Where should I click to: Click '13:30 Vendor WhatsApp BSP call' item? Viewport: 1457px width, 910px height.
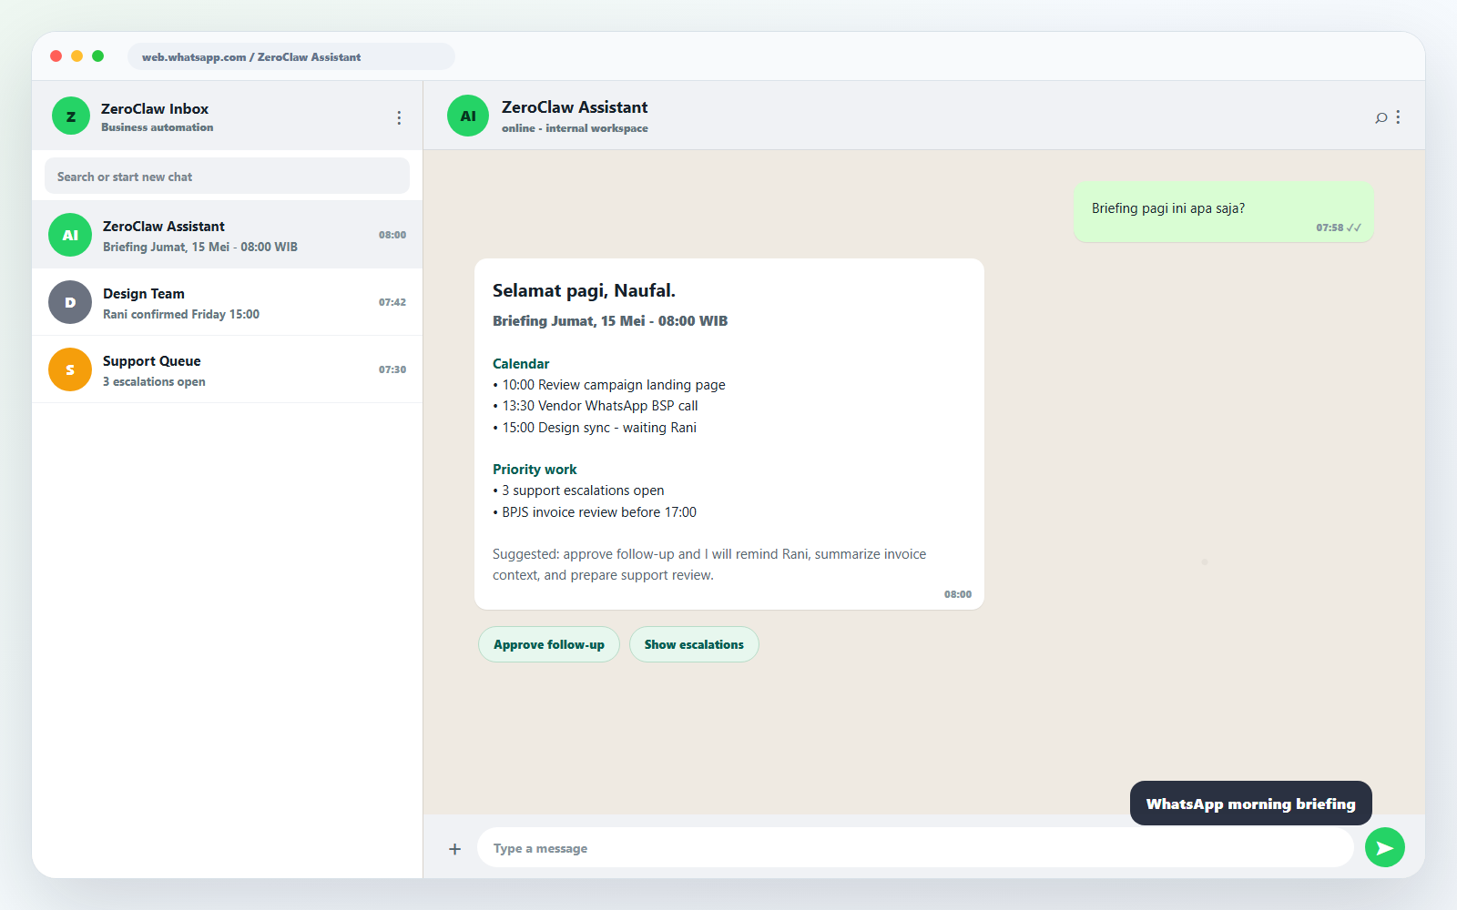[x=596, y=406]
